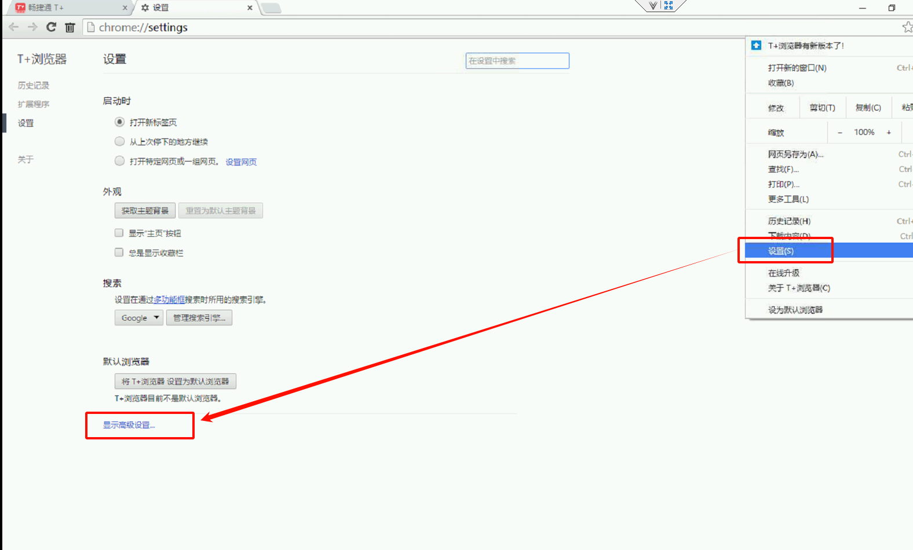Click 获取主题背景 button

click(x=145, y=211)
